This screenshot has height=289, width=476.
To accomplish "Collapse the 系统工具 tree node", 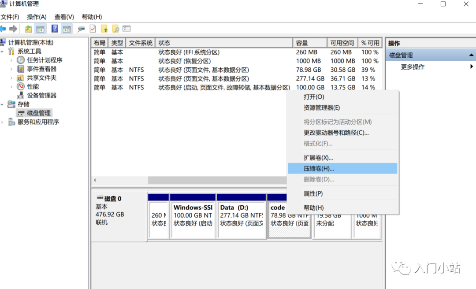I will tap(3, 52).
